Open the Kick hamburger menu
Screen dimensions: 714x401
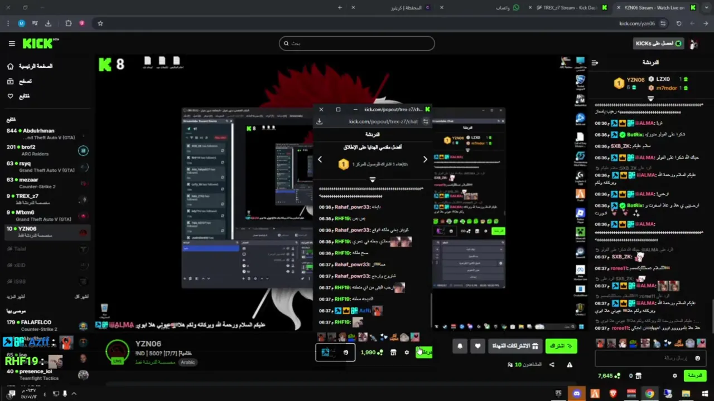tap(12, 43)
